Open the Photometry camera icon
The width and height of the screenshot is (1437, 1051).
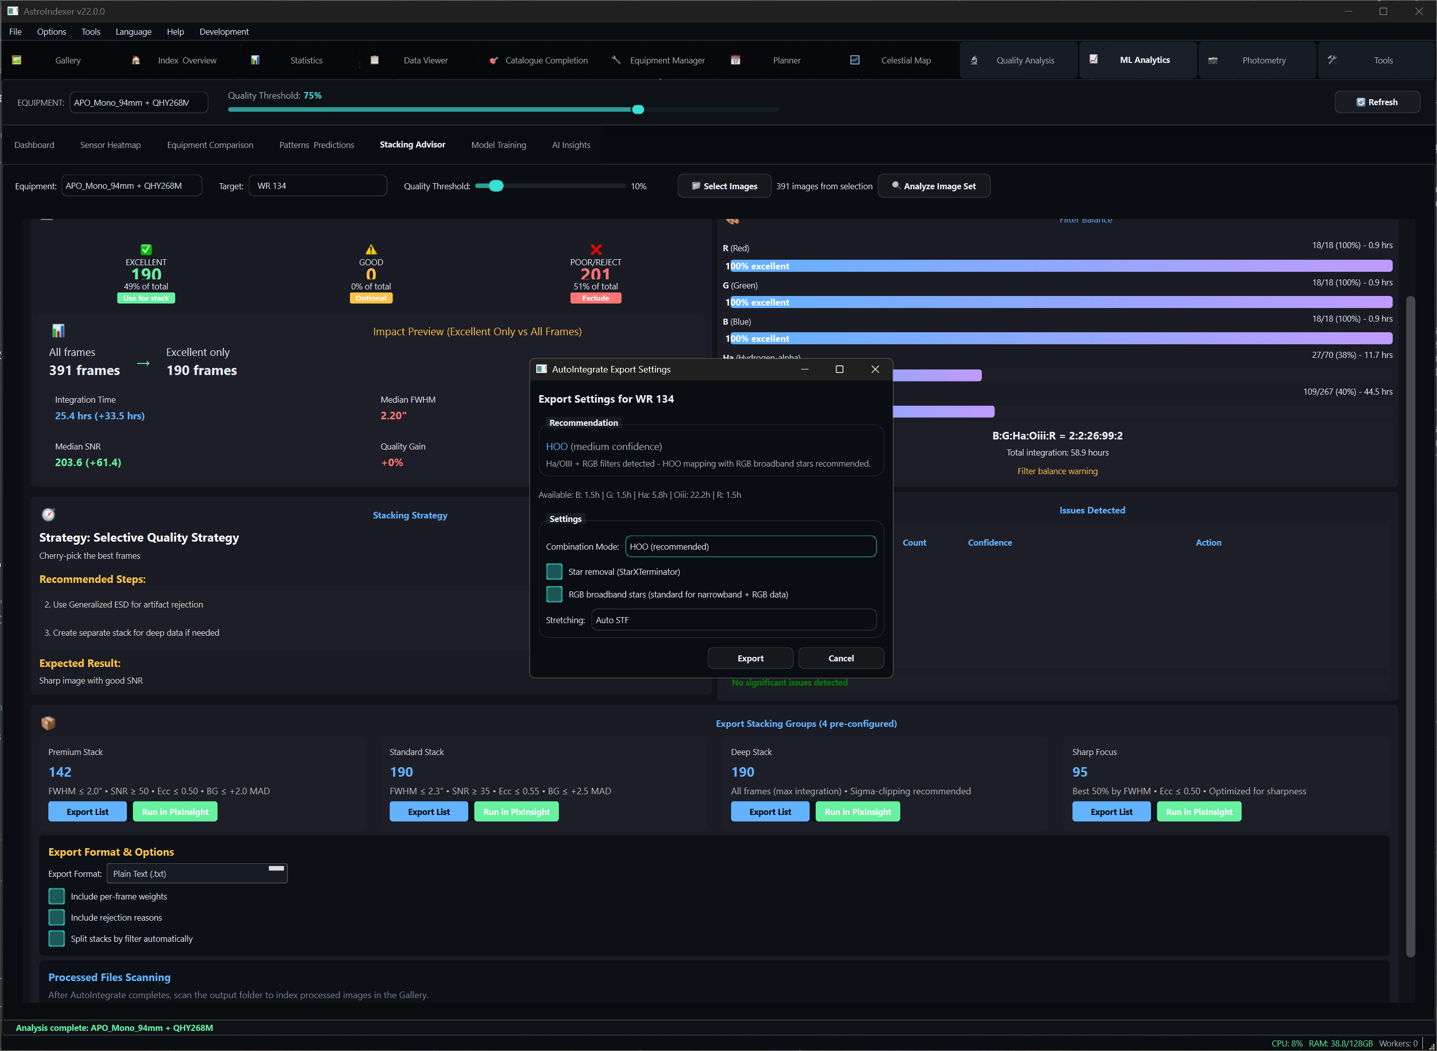pyautogui.click(x=1213, y=60)
